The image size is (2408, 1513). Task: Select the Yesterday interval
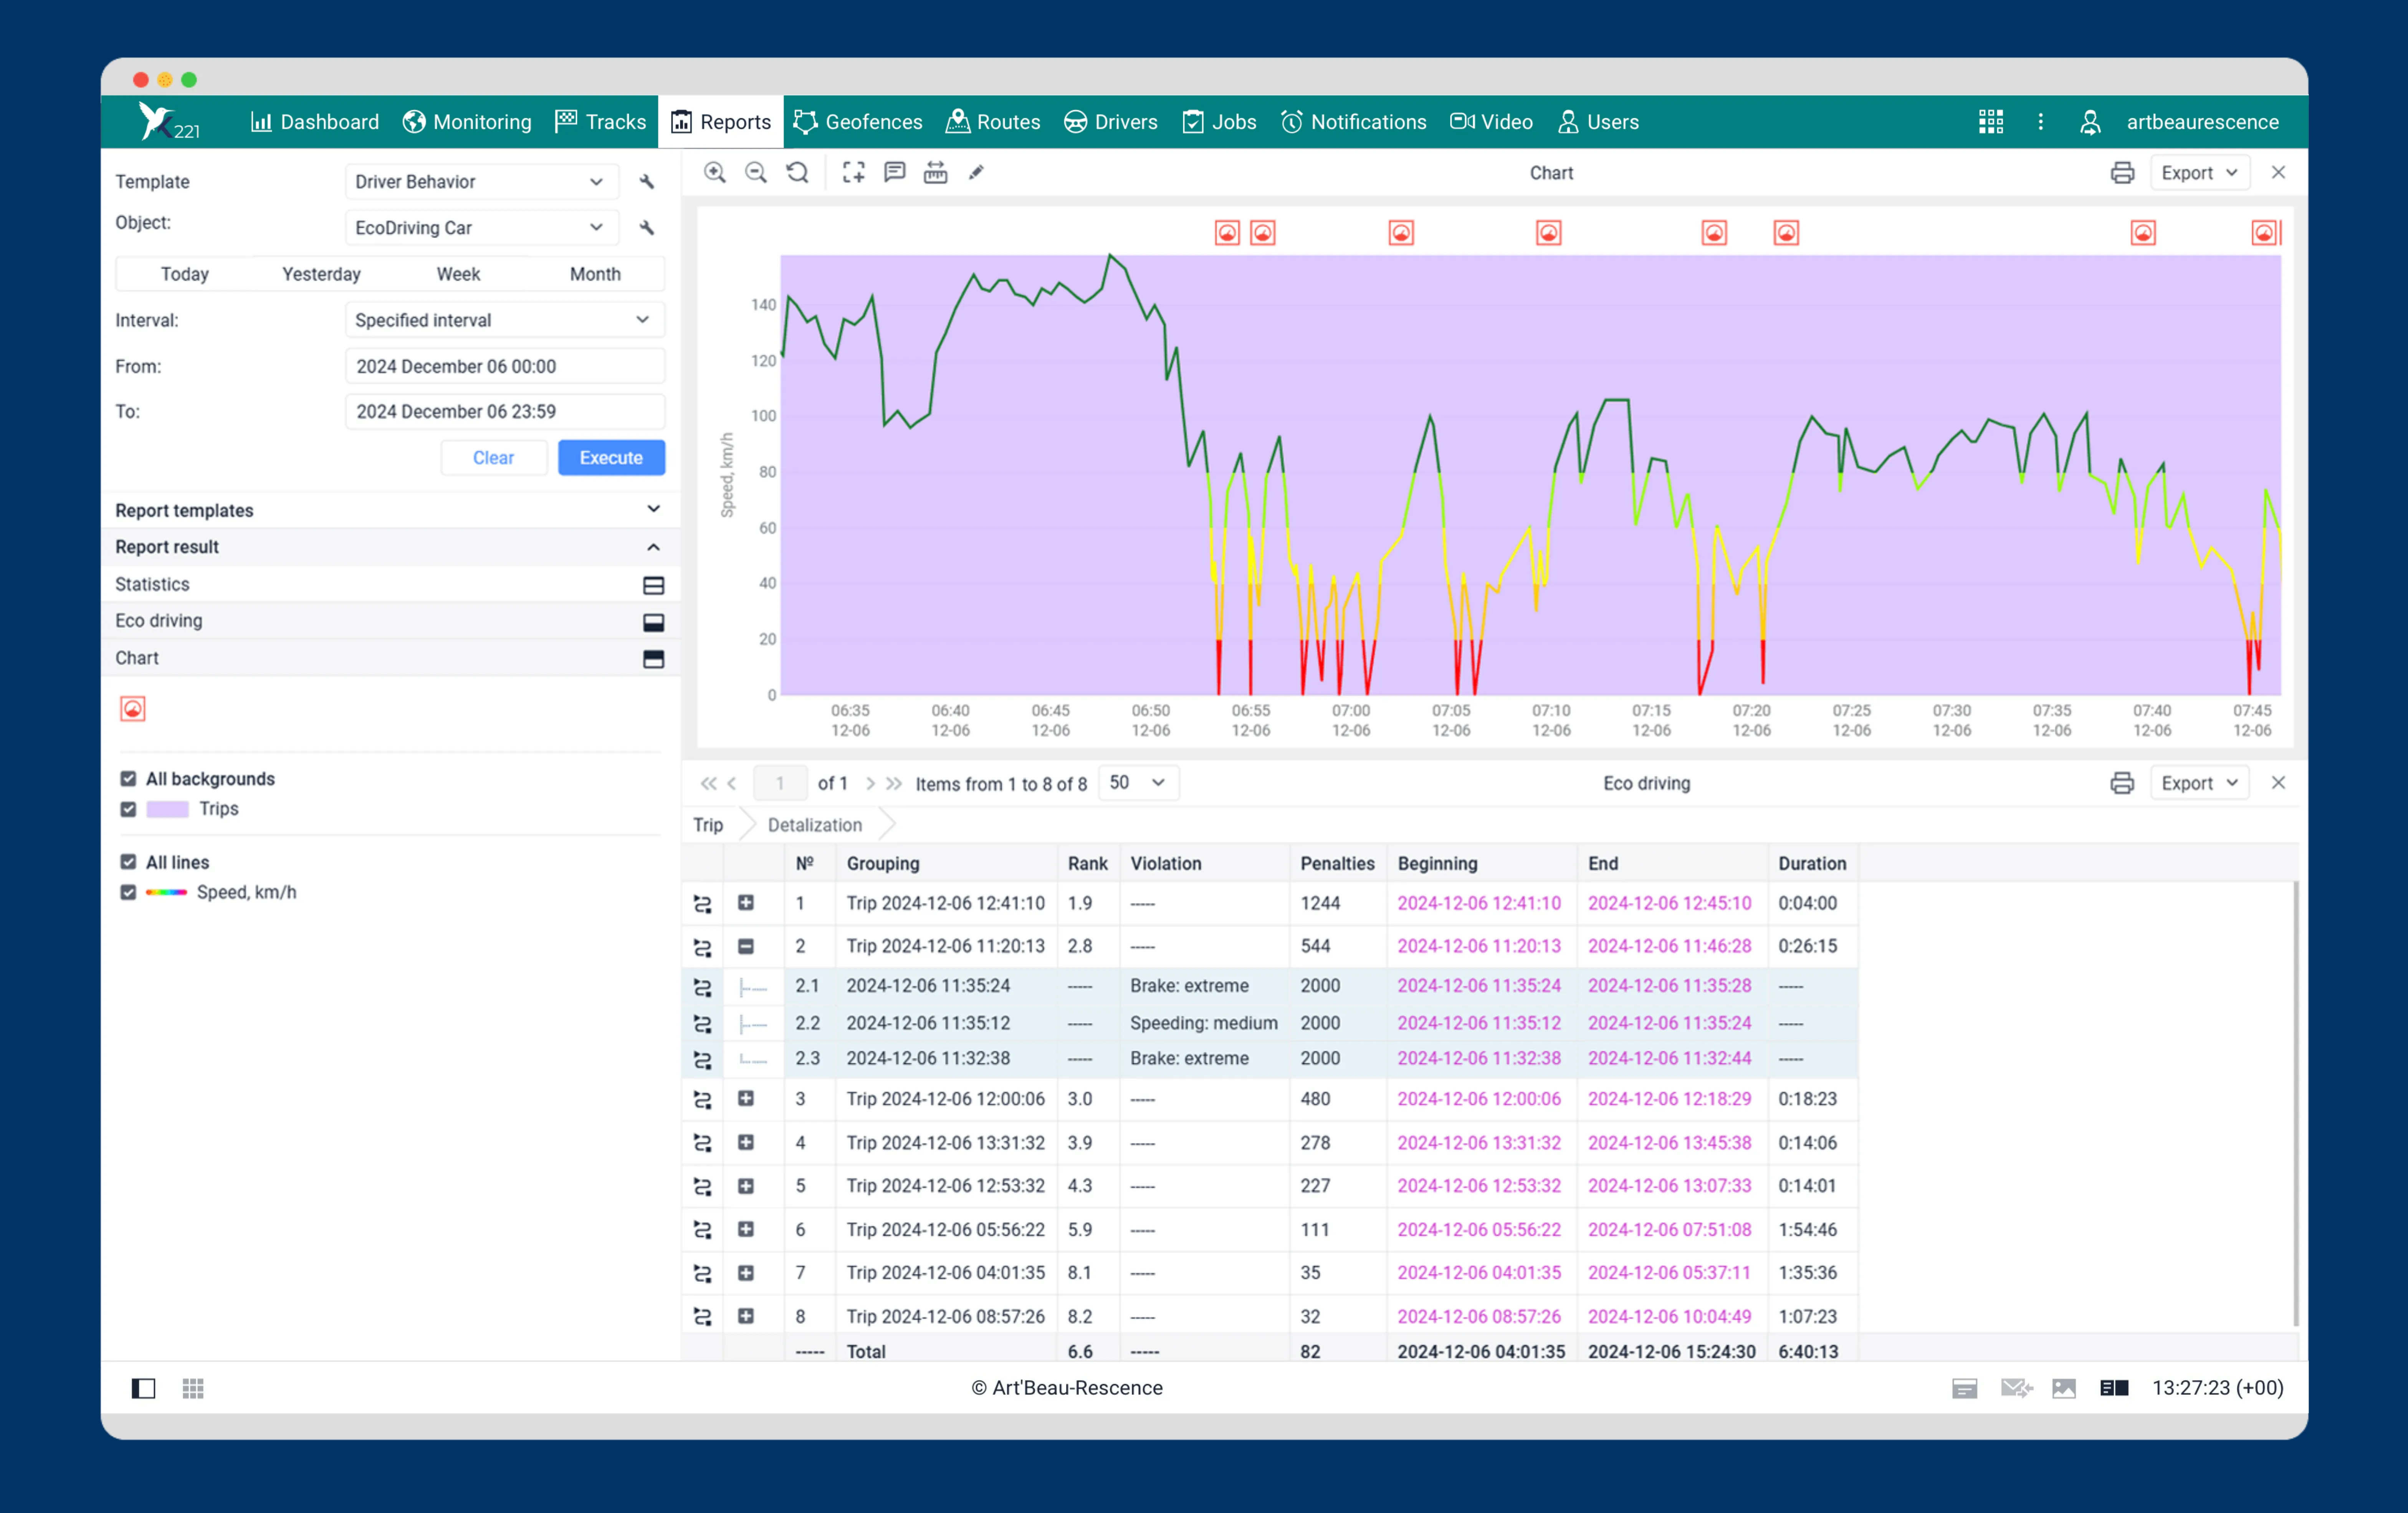[x=321, y=274]
